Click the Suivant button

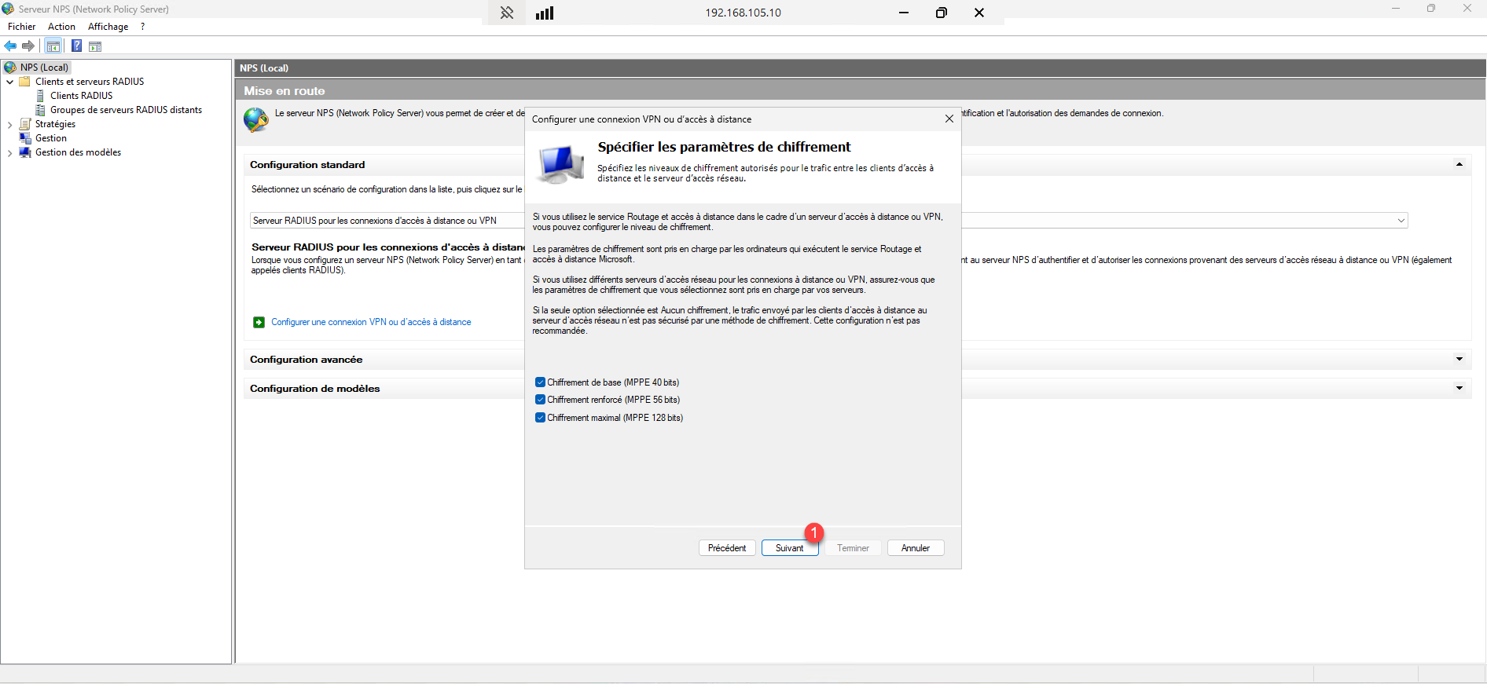[x=789, y=548]
